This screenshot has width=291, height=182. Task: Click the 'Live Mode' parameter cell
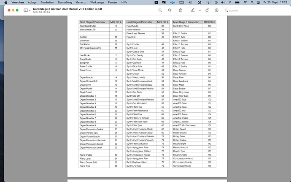pos(94,55)
